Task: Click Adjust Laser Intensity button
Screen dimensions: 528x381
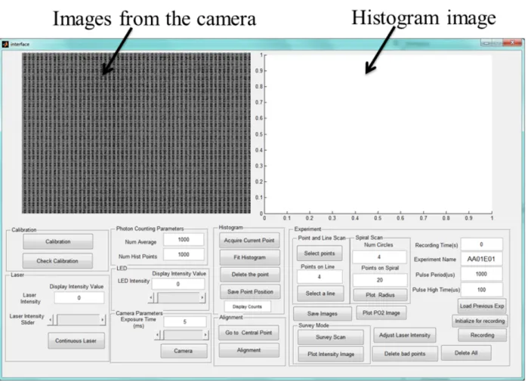Action: (x=405, y=335)
